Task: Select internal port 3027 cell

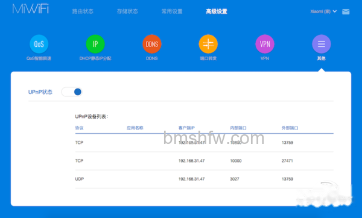Action: coord(235,179)
